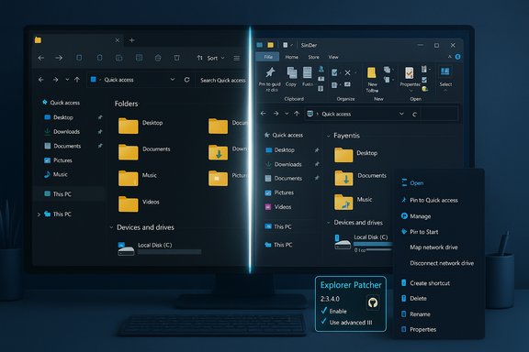Click Quick access path in right window address bar

336,114
